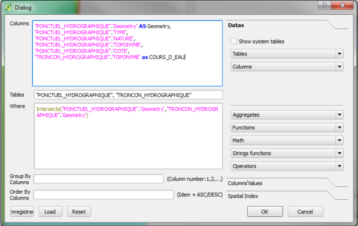Confirm the query with OK
The height and width of the screenshot is (226, 358).
click(265, 212)
